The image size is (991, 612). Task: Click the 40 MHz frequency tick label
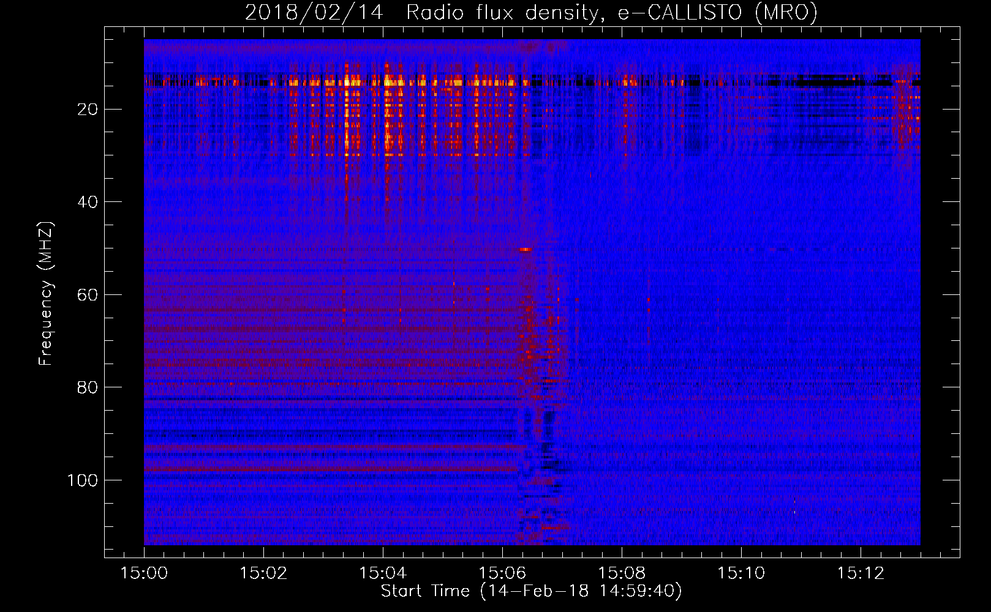(88, 202)
